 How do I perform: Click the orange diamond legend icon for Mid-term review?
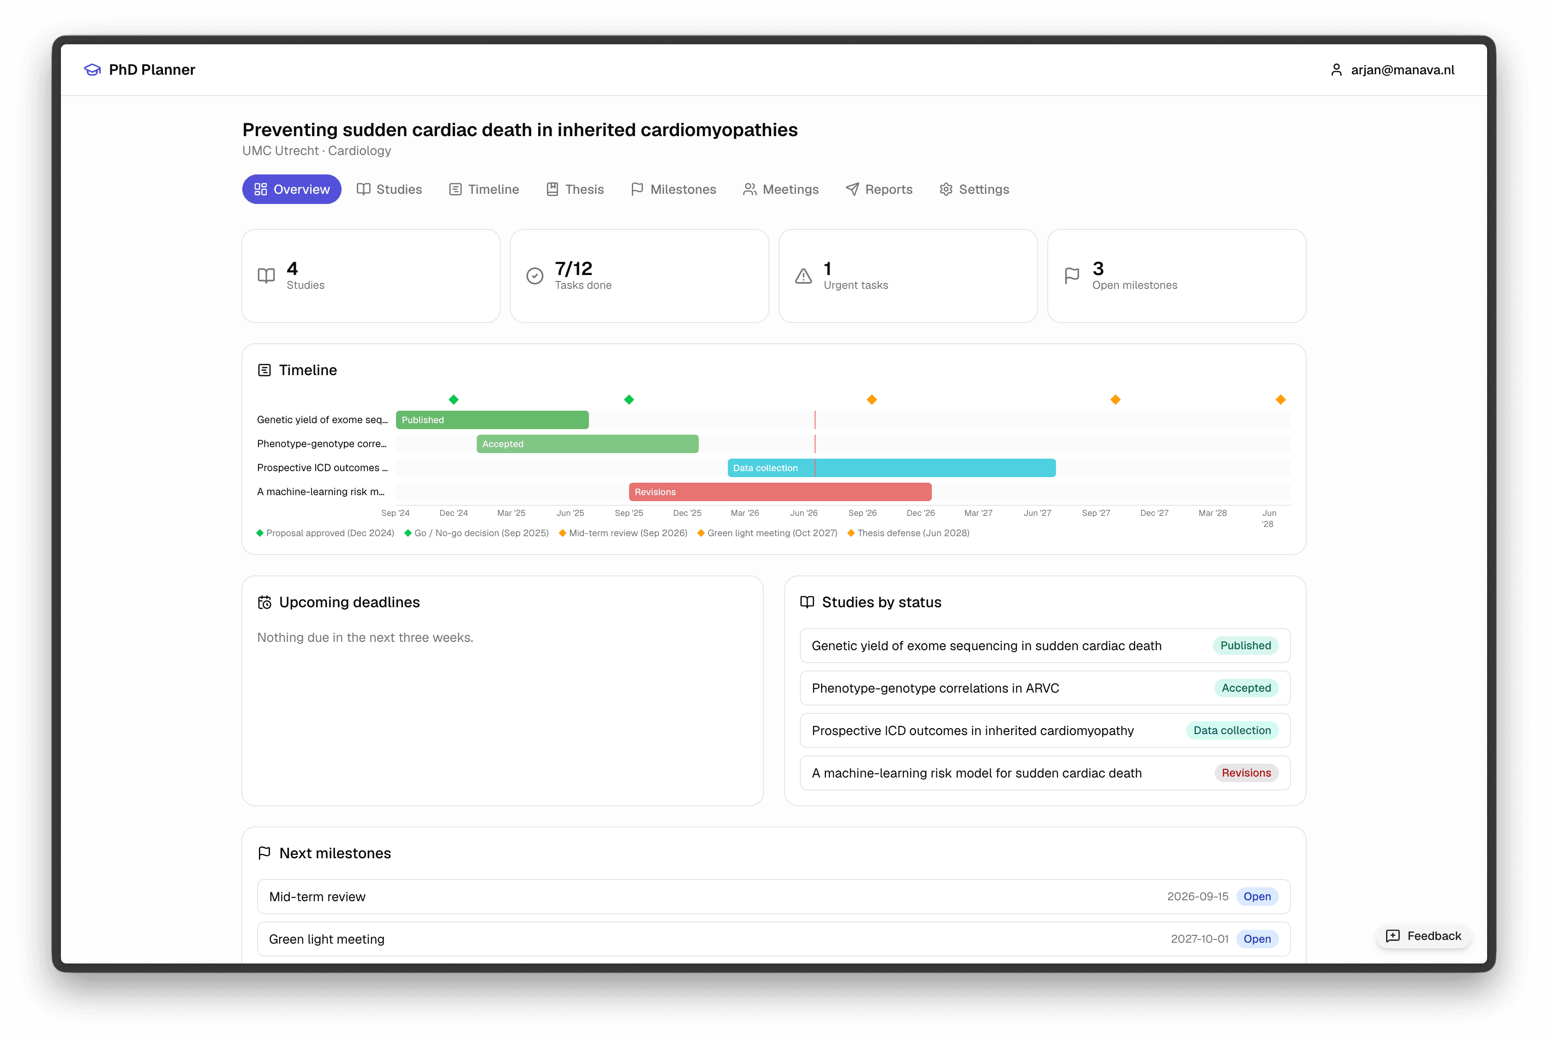[x=563, y=533]
